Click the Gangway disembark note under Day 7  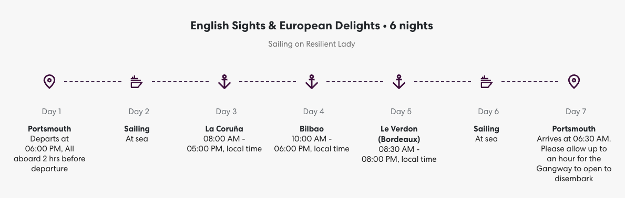coord(574,164)
